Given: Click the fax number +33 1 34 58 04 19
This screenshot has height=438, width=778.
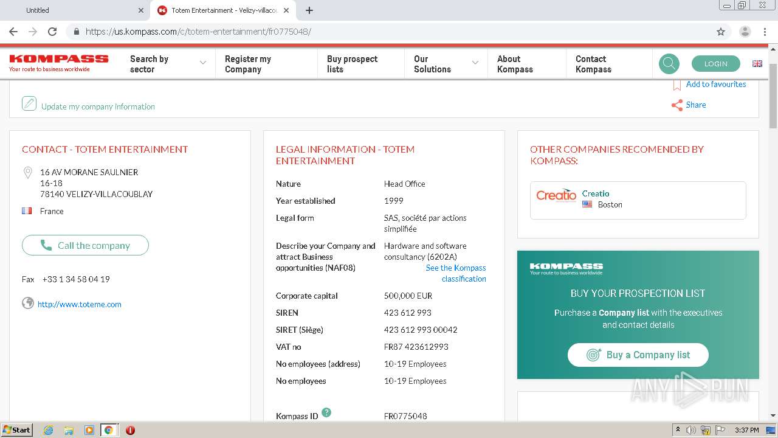Looking at the screenshot, I should coord(76,279).
